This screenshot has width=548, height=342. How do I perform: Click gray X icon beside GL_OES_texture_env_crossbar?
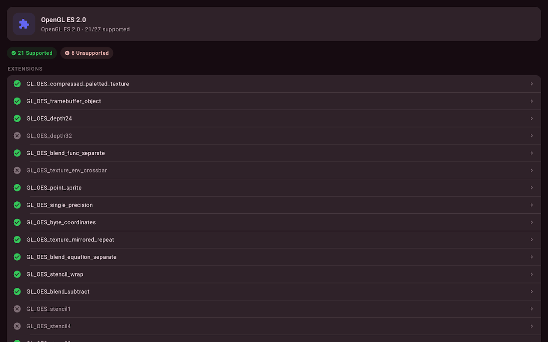click(17, 170)
